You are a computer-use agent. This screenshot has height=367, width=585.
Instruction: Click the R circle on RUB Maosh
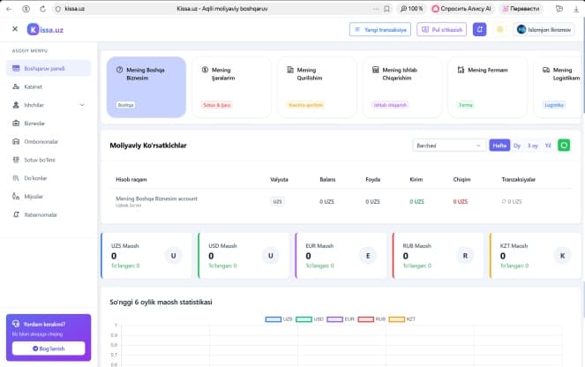point(465,256)
